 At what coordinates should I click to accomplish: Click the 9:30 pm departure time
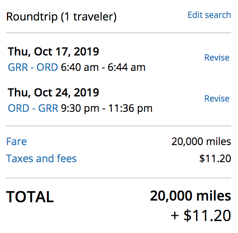[80, 108]
